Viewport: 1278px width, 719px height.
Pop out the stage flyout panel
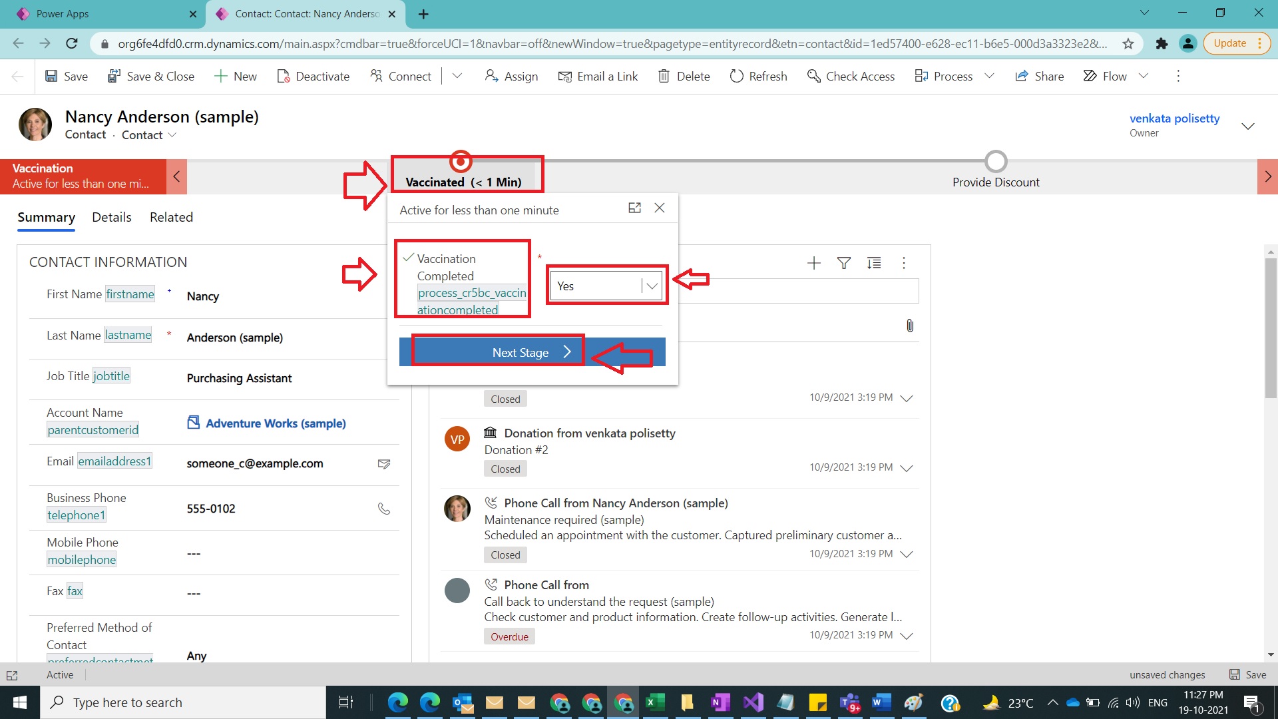(x=634, y=208)
